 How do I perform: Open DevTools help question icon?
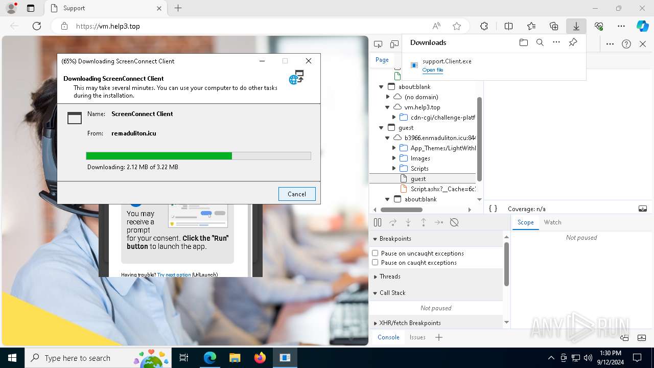626,44
